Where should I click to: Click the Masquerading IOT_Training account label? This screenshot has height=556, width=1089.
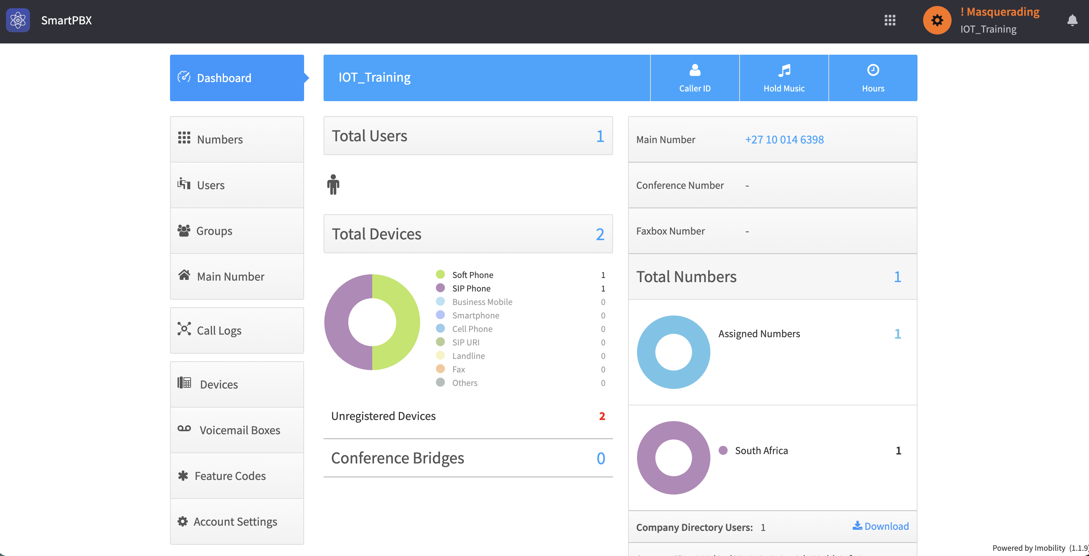[x=1000, y=20]
